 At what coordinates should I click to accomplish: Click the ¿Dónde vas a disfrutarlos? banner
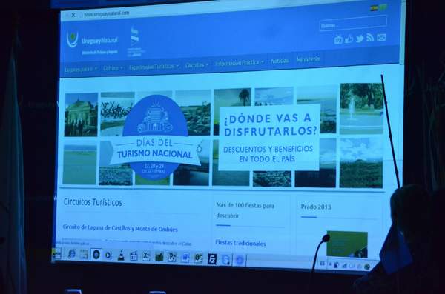(269, 138)
